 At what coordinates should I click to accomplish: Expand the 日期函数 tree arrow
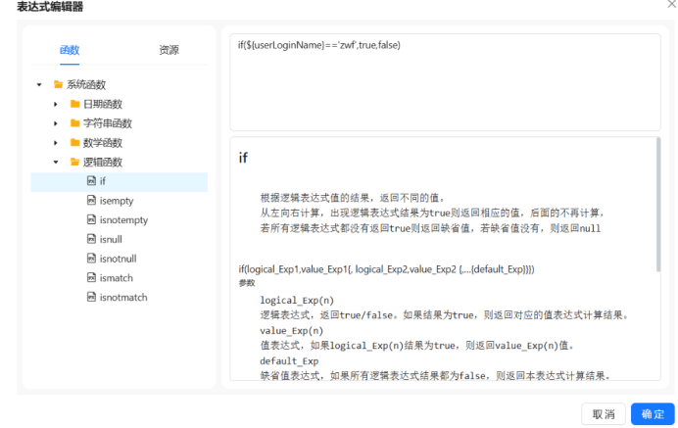(56, 104)
